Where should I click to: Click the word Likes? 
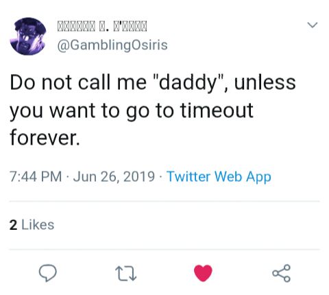pyautogui.click(x=38, y=225)
